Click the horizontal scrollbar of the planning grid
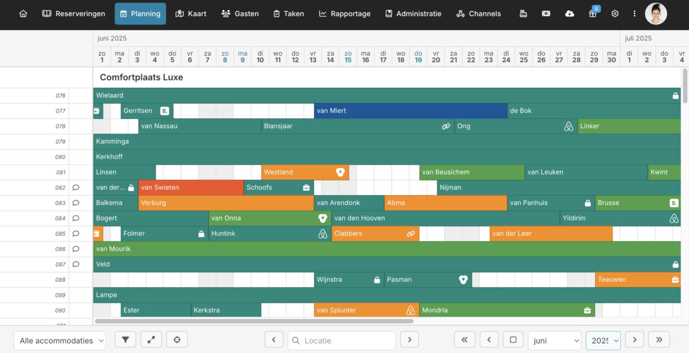Image resolution: width=689 pixels, height=353 pixels. (x=254, y=321)
